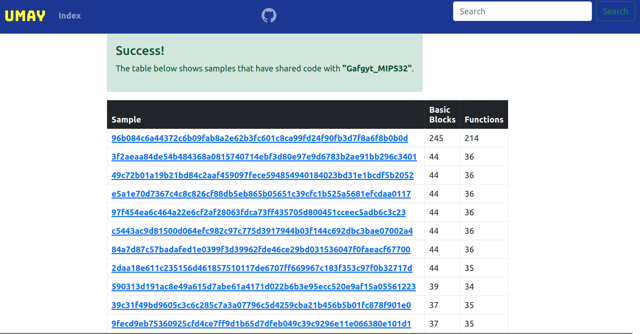Click the Success alert message box
640x334 pixels.
tap(264, 63)
